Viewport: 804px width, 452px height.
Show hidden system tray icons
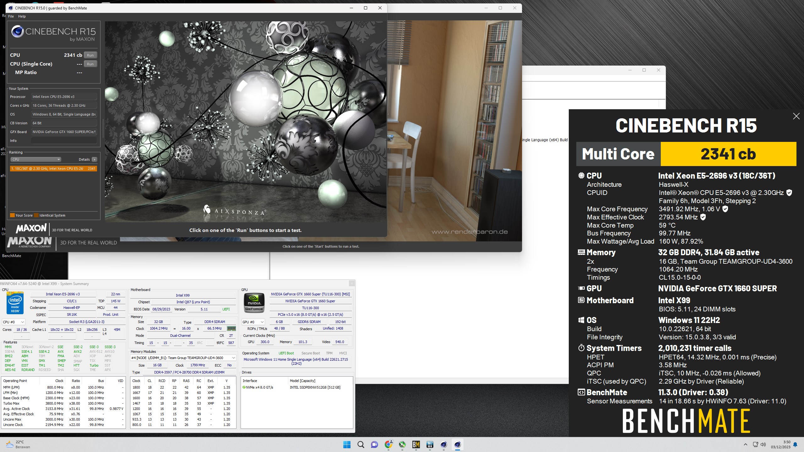[x=745, y=444]
